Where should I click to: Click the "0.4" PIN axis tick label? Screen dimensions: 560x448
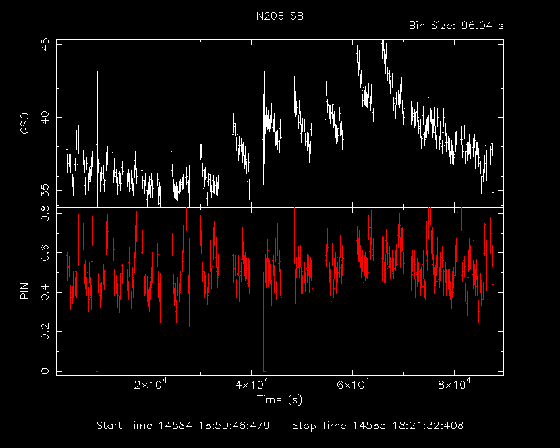45,293
